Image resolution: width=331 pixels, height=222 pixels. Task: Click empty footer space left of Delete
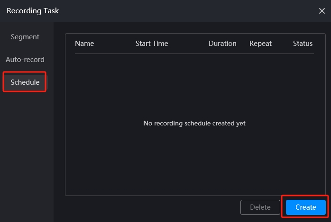point(152,207)
